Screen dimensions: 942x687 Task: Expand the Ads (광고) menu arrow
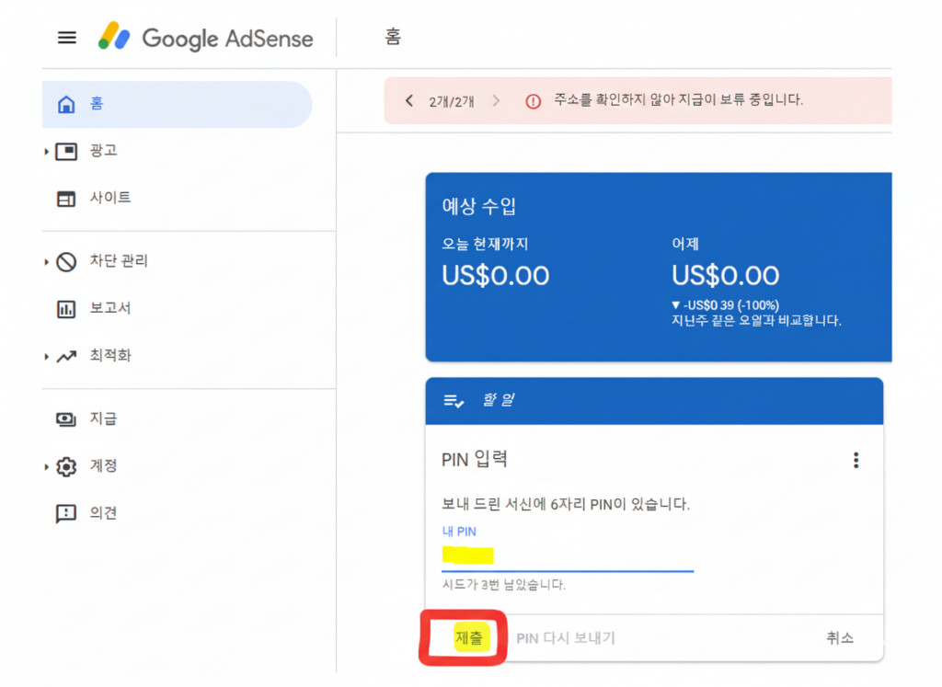coord(46,152)
